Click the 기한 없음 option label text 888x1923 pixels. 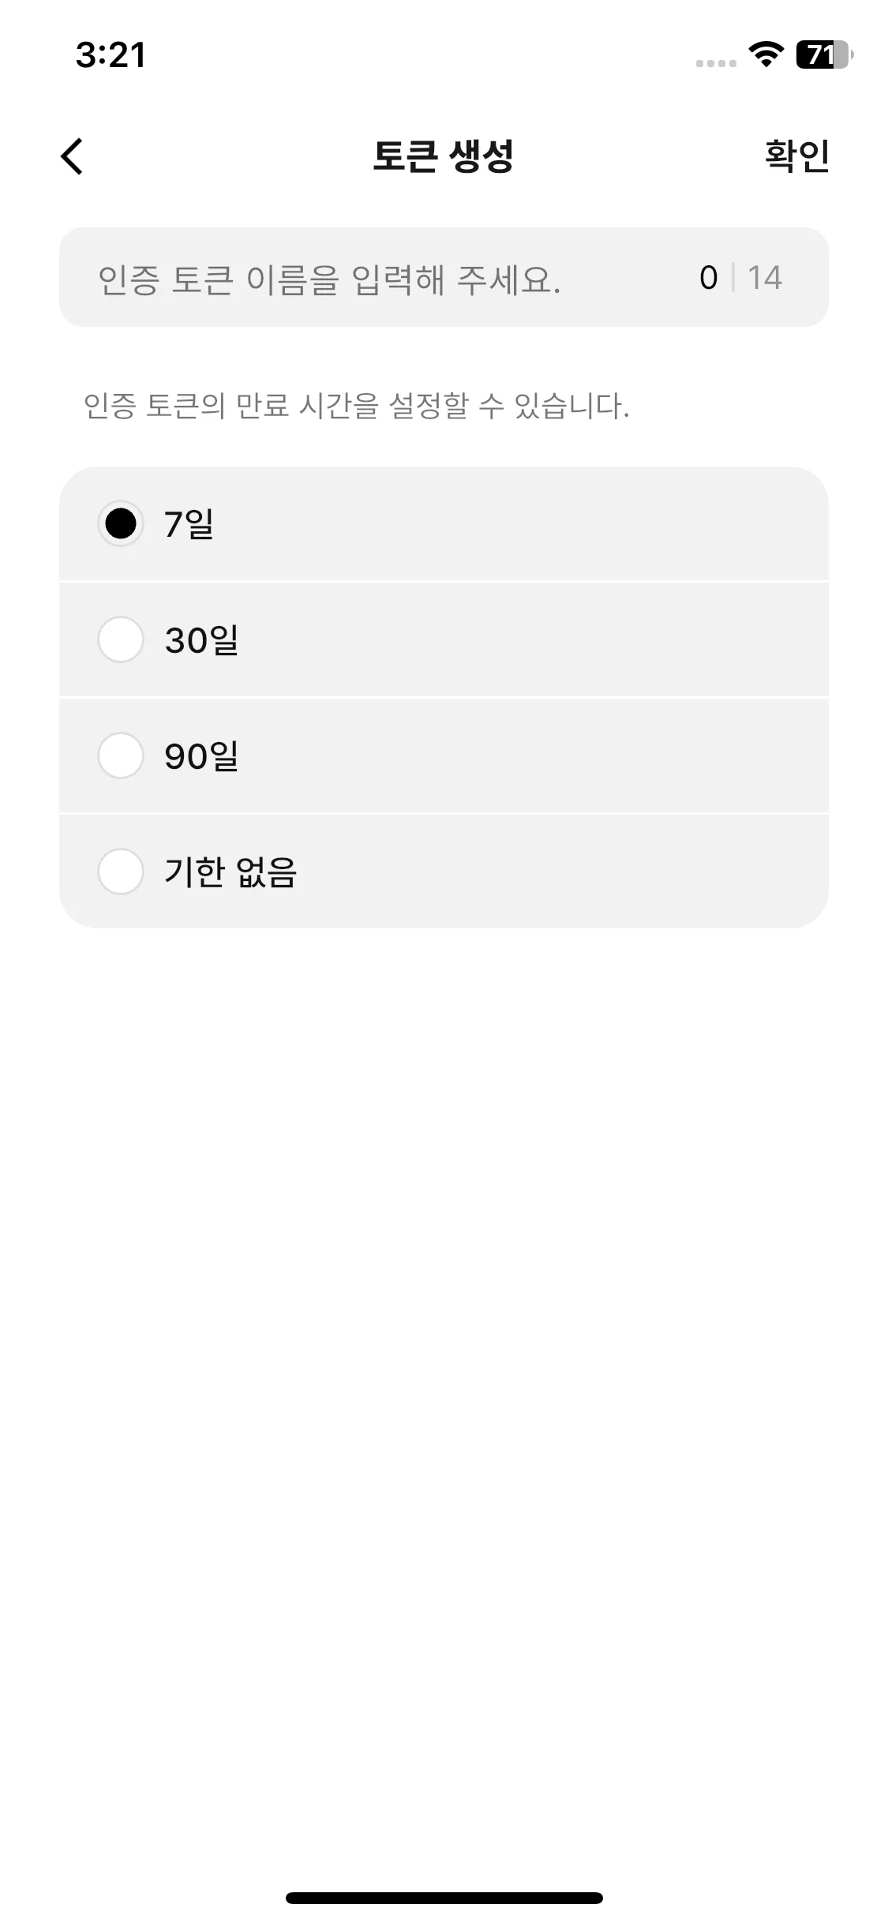[230, 872]
